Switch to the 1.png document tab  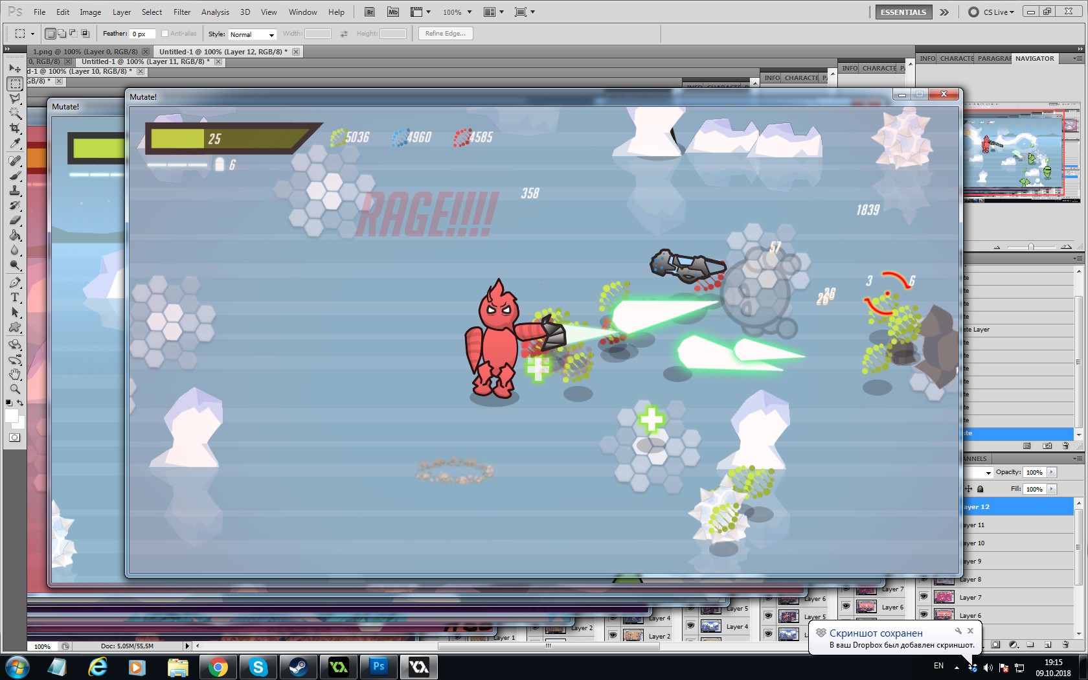click(85, 52)
